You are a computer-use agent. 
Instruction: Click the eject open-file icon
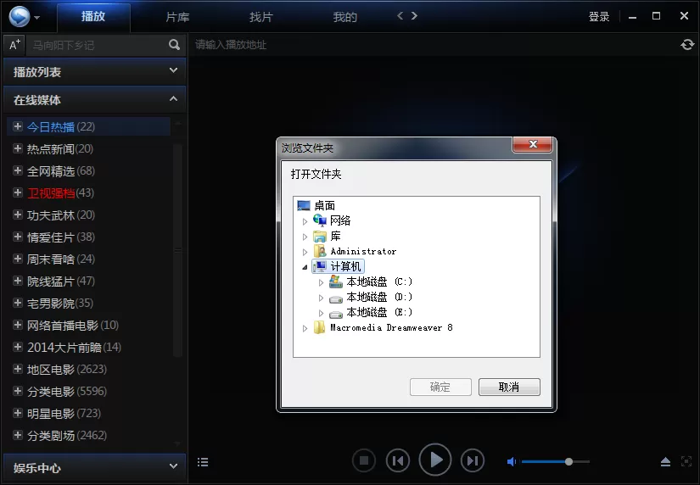click(x=665, y=462)
